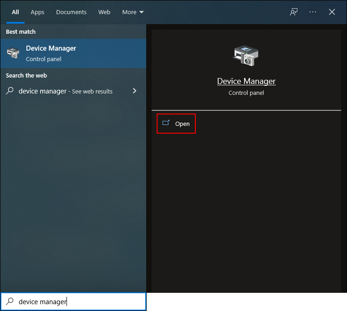Switch to the Documents tab

(71, 12)
